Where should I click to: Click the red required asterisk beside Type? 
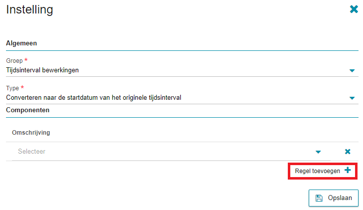pyautogui.click(x=22, y=87)
